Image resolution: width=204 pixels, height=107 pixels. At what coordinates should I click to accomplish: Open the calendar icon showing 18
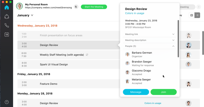click(x=7, y=35)
